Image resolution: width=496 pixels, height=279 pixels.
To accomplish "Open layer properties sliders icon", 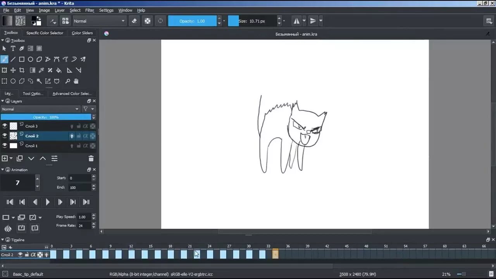I will [x=55, y=158].
